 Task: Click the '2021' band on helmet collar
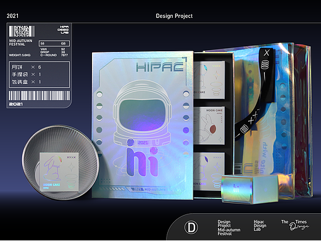(143, 142)
